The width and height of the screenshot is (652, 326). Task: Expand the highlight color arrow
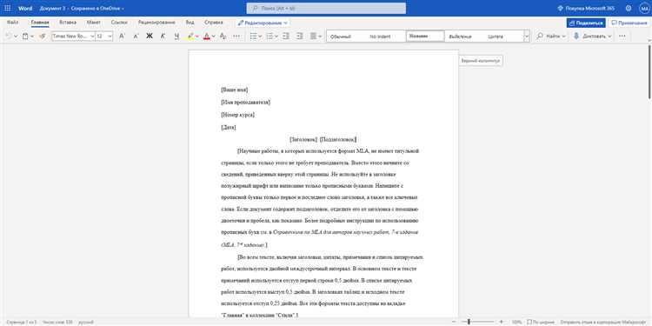click(x=197, y=37)
